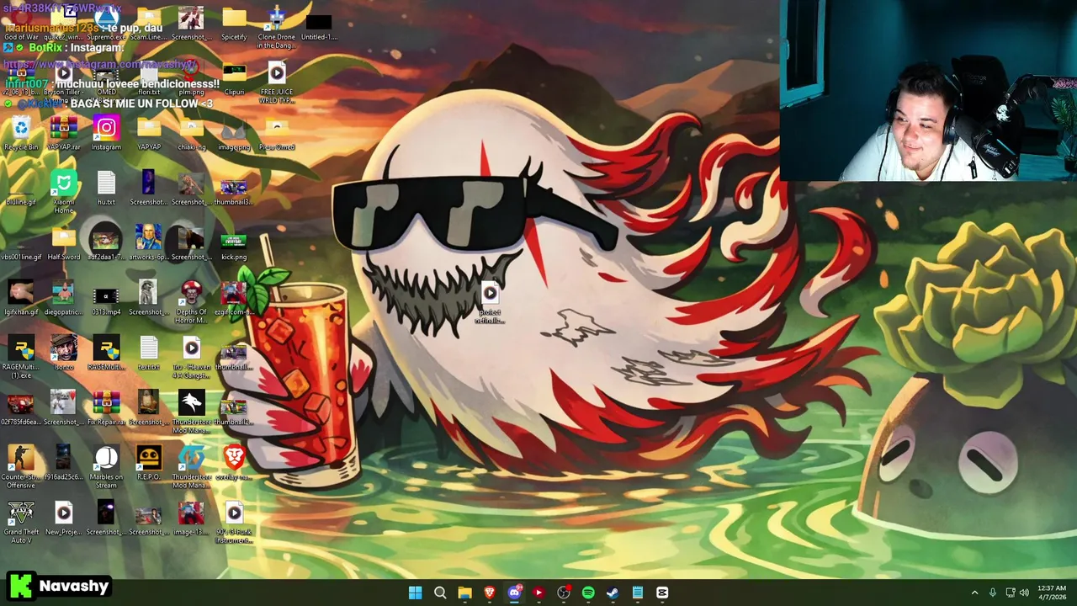Open the plm.png image

coord(191,78)
